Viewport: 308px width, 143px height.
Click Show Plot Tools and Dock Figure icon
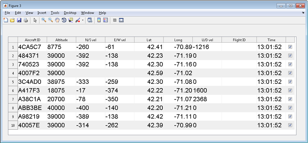(121, 20)
